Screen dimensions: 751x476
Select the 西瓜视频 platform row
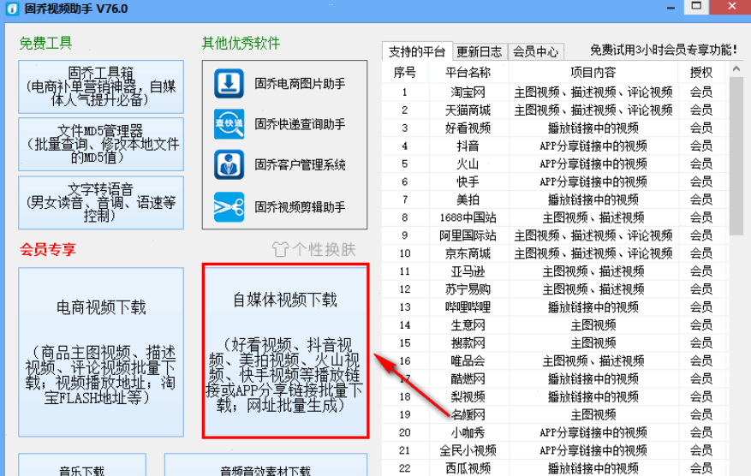pyautogui.click(x=555, y=468)
